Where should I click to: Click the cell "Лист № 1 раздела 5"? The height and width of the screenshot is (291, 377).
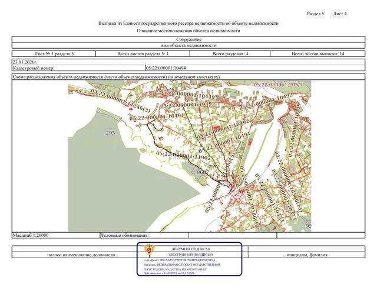click(54, 53)
